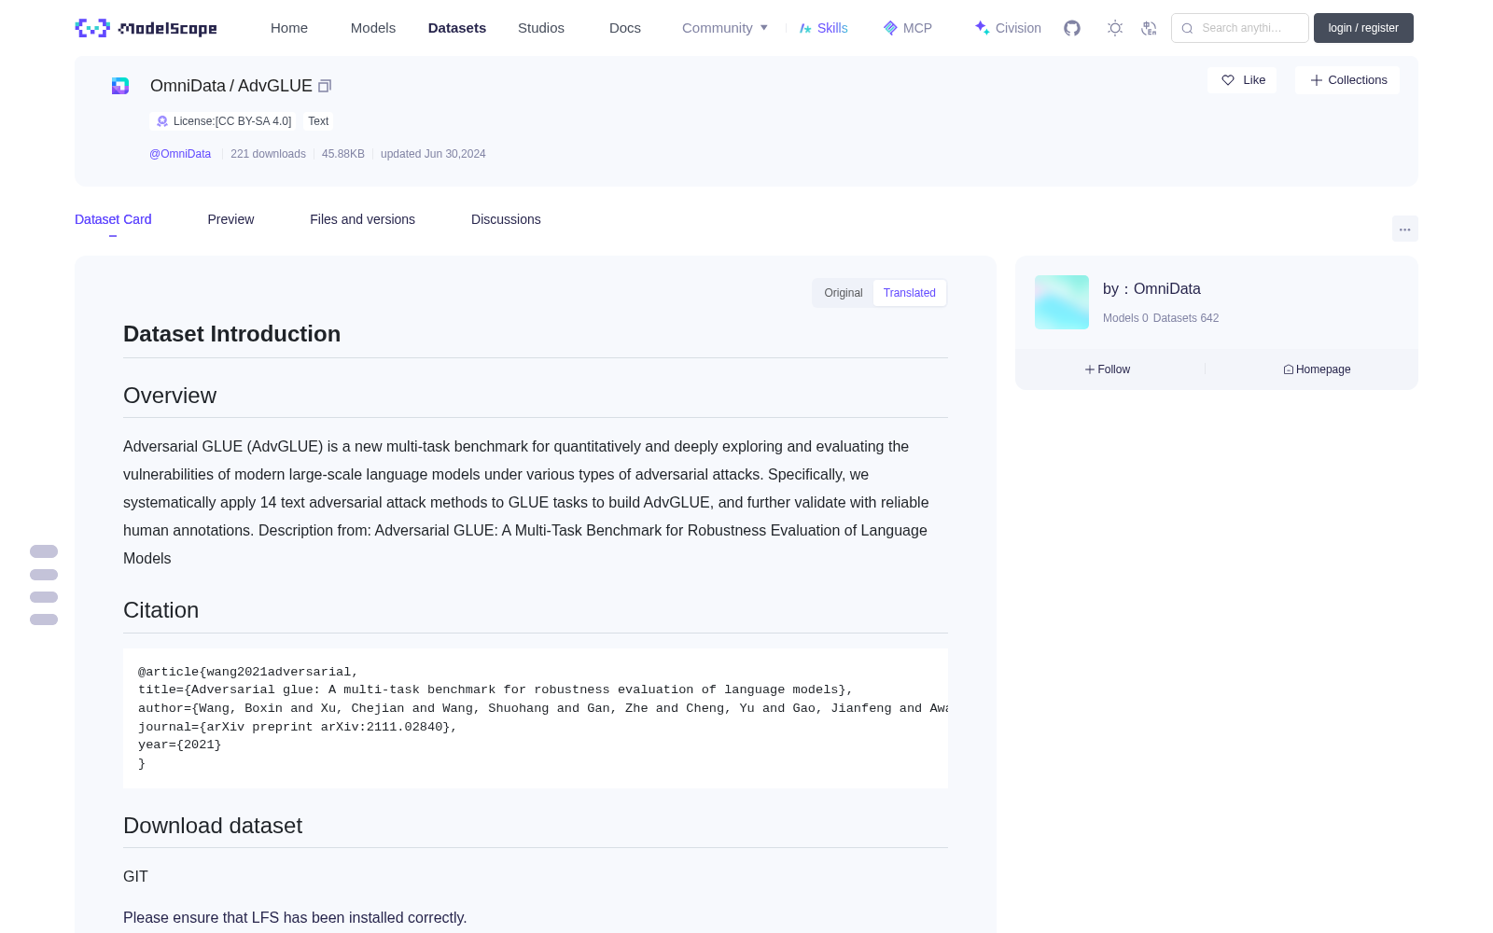Click the plus icon next to Follow
Screen dimensions: 1493x933
1090,369
